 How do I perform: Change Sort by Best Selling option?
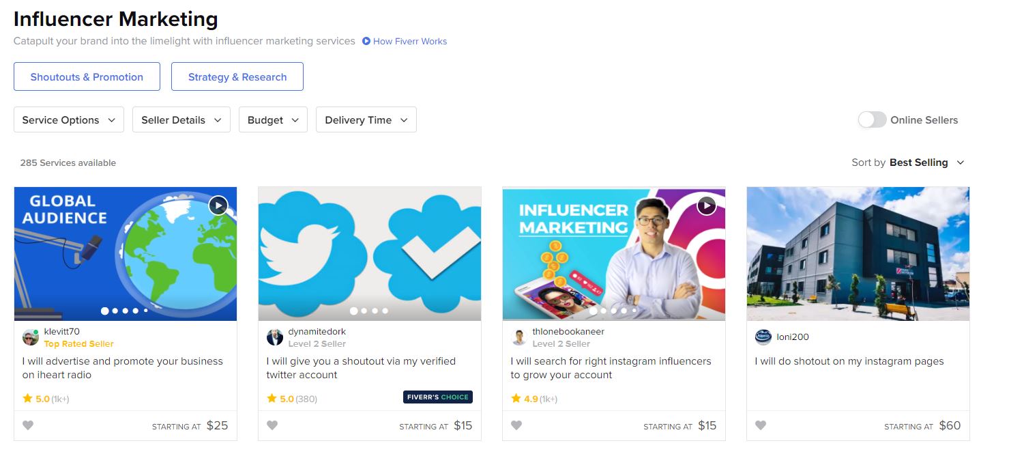pos(926,162)
